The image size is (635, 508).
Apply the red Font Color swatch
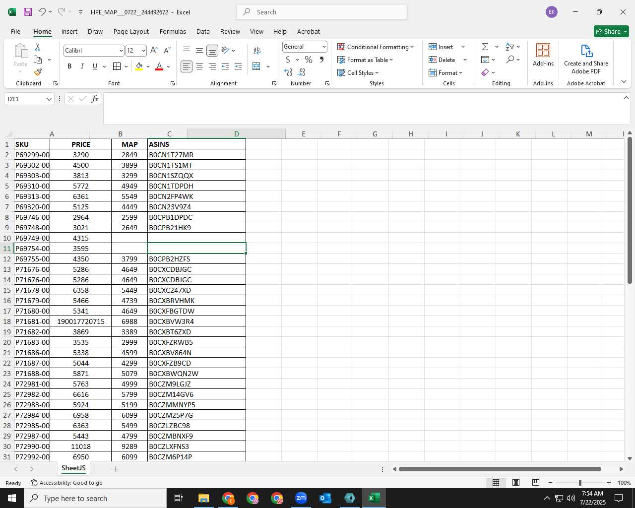pos(159,66)
